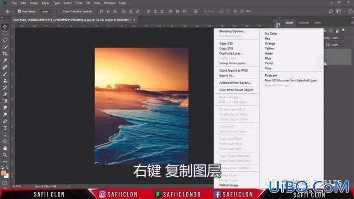Select the Zoom tool in the toolbox
Image resolution: width=354 pixels, height=199 pixels.
[5, 155]
